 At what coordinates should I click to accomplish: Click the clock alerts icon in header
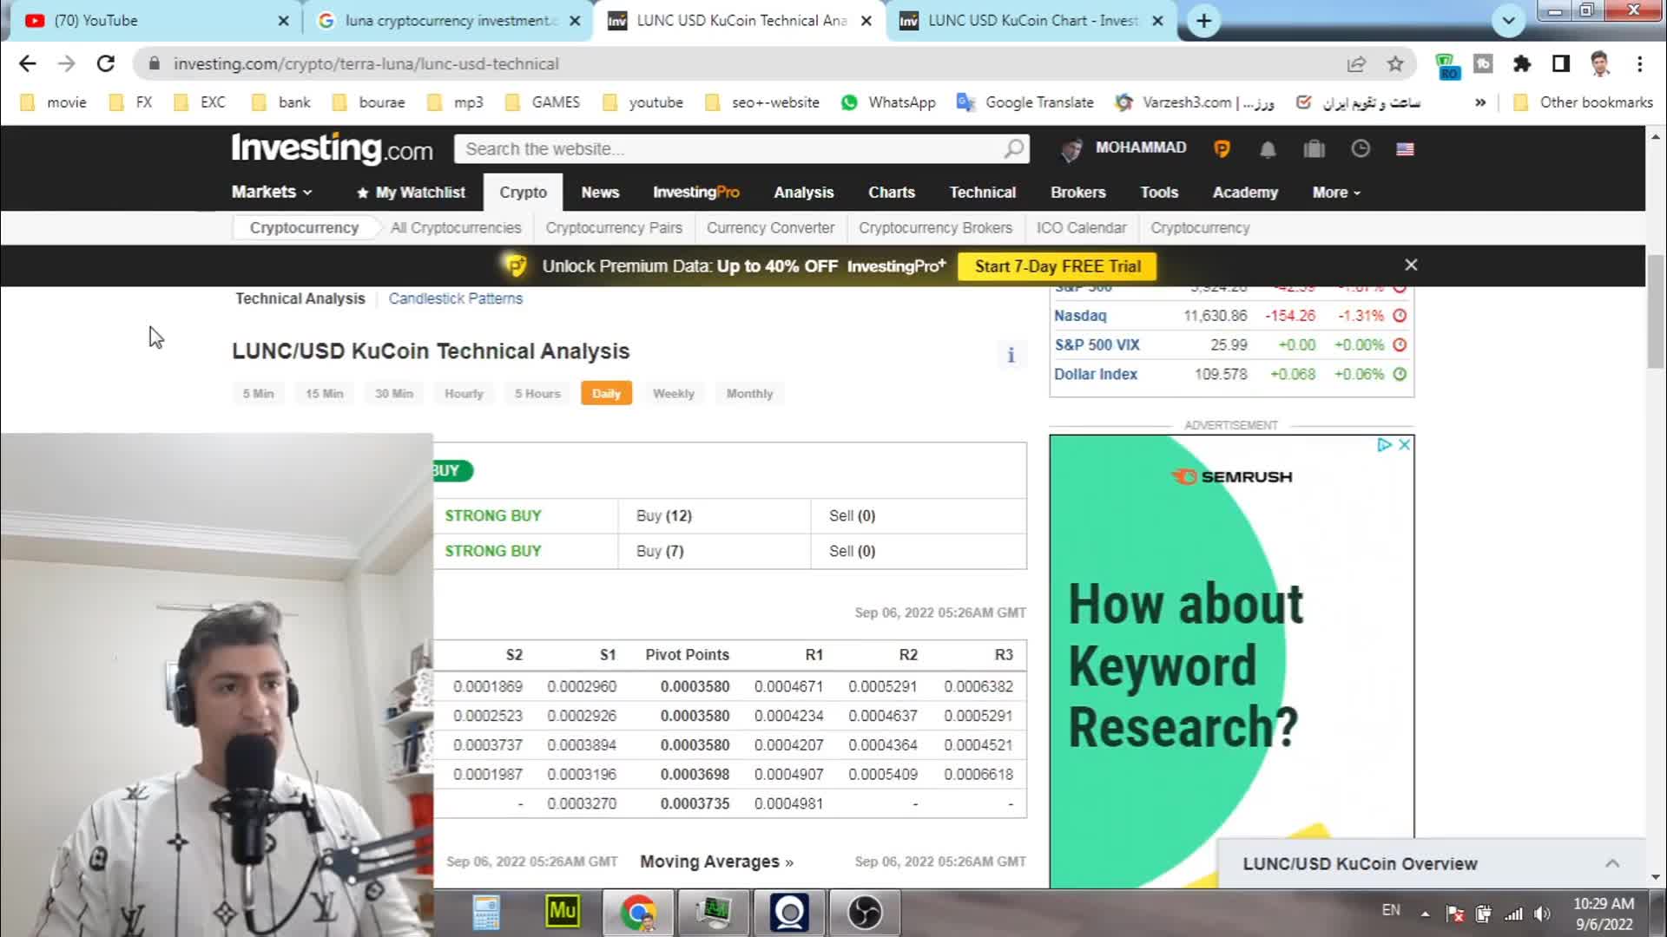pos(1361,149)
